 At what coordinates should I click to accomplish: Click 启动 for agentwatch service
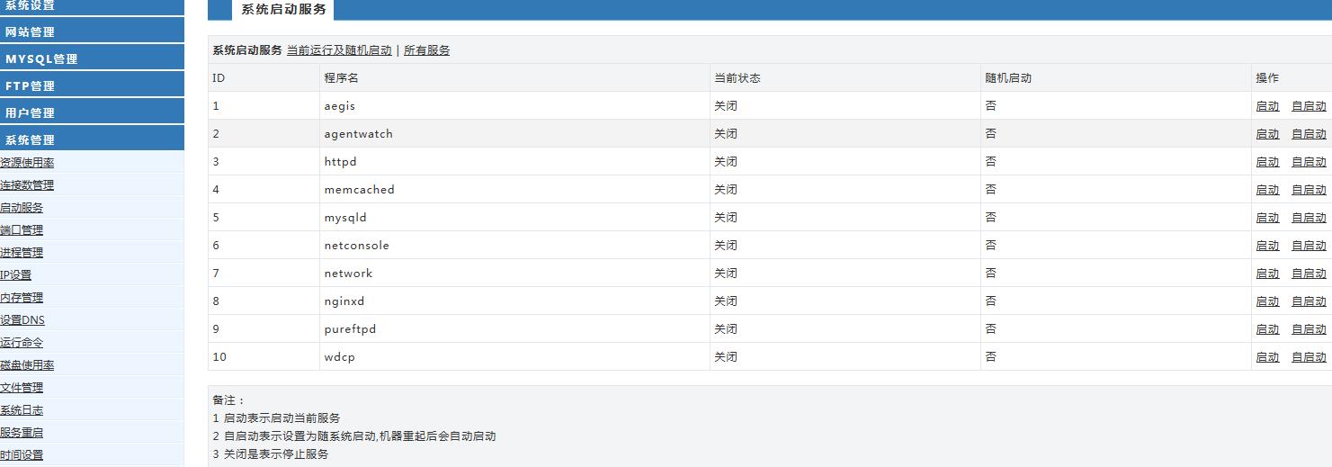click(1267, 134)
